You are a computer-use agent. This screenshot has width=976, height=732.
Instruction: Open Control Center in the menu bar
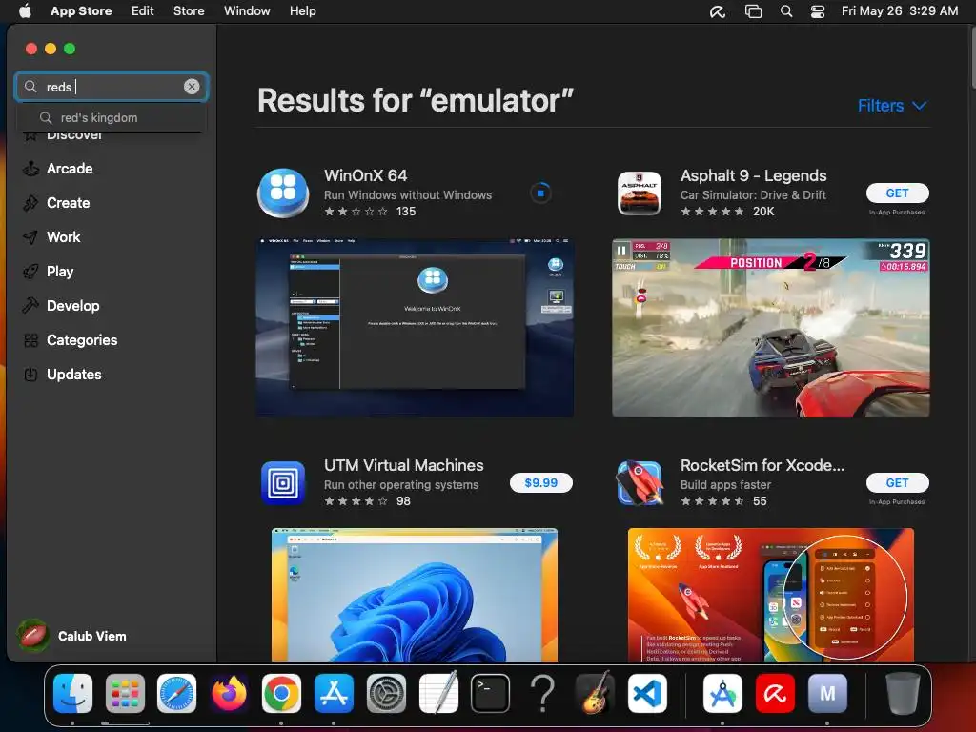(817, 11)
